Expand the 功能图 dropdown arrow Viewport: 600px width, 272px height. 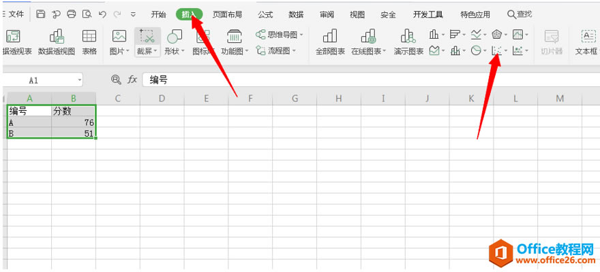[247, 51]
